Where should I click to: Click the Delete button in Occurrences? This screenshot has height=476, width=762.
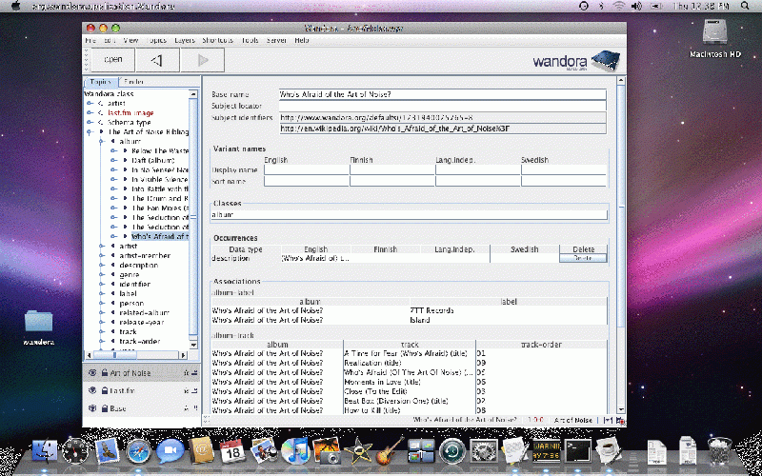[582, 258]
